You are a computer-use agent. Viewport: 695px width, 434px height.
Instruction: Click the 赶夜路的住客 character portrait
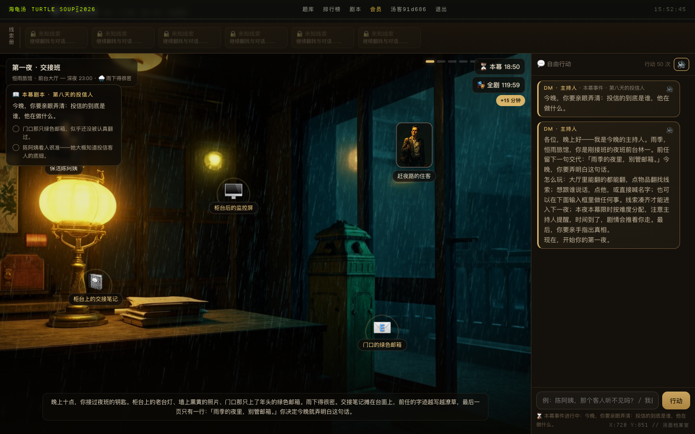414,145
